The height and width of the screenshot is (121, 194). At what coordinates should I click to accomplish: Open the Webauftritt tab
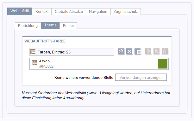coord(20,11)
